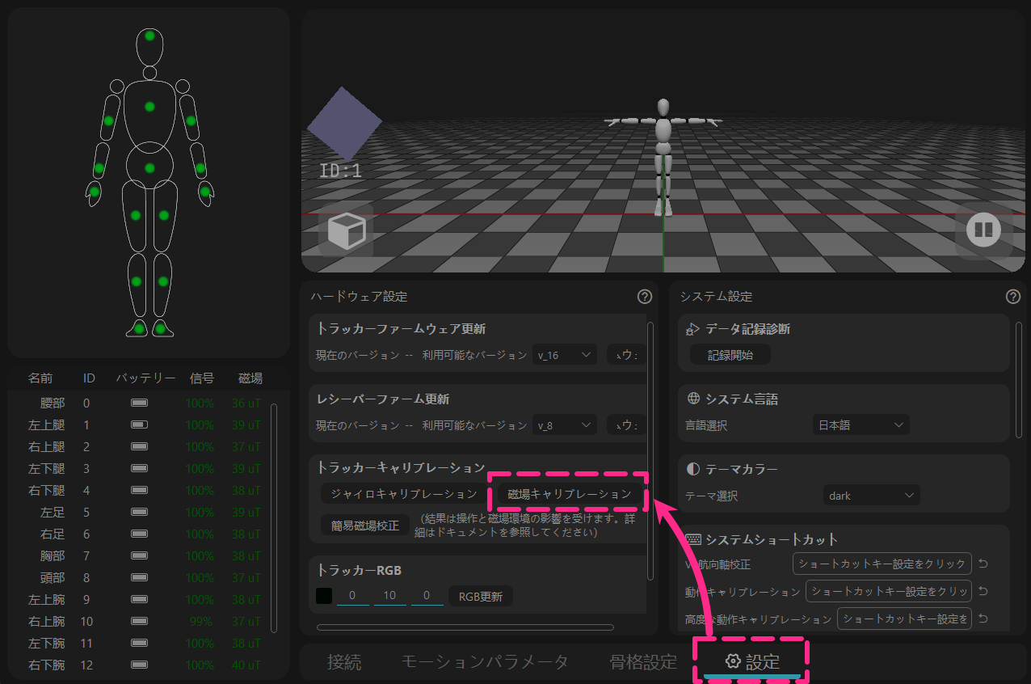Viewport: 1031px width, 684px height.
Task: Set shortcut key for 動作キャリブレーション
Action: tap(889, 591)
